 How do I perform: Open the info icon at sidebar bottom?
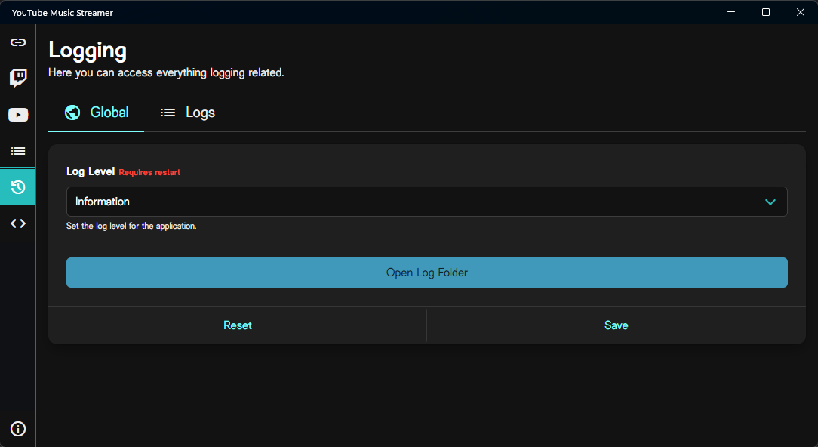pyautogui.click(x=18, y=429)
